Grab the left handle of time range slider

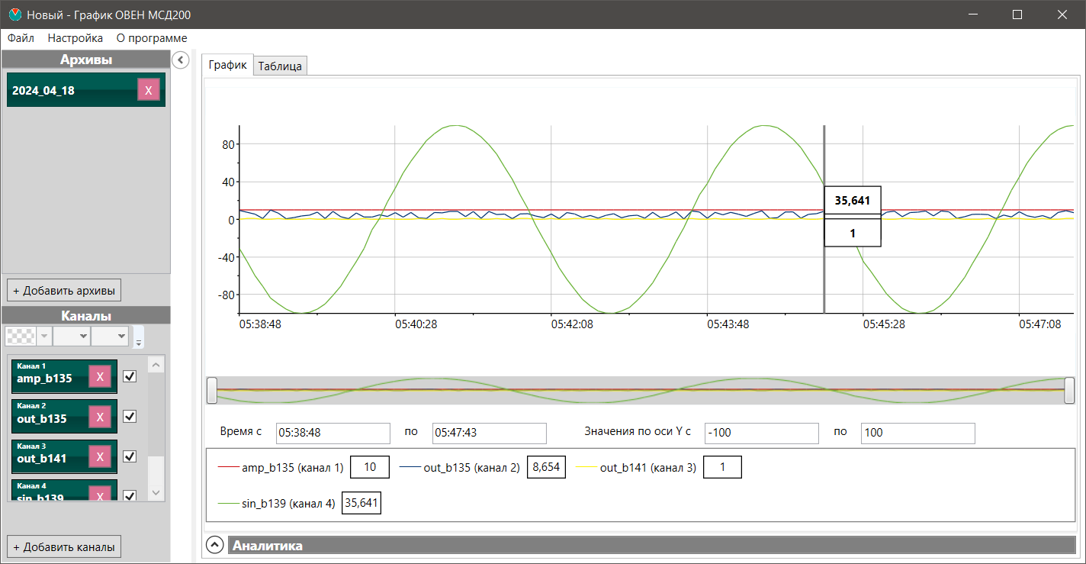[x=212, y=390]
